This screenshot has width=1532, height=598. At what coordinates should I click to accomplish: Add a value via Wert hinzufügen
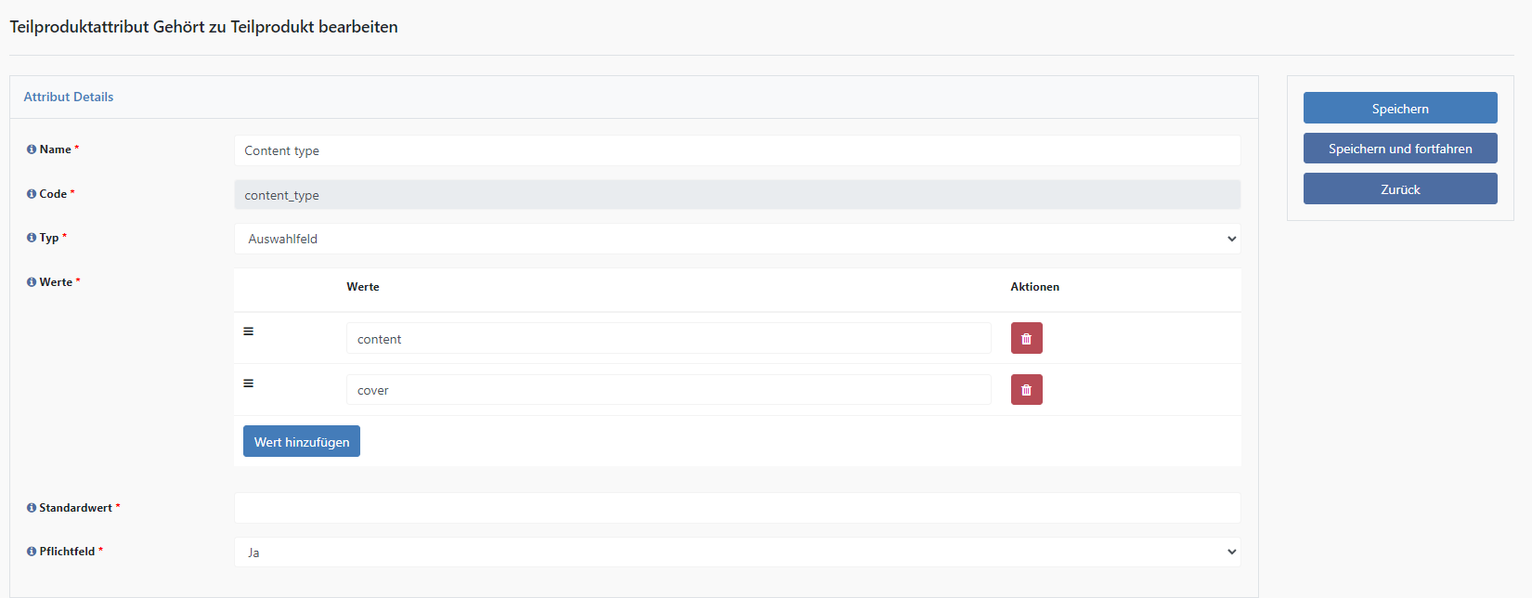point(302,442)
